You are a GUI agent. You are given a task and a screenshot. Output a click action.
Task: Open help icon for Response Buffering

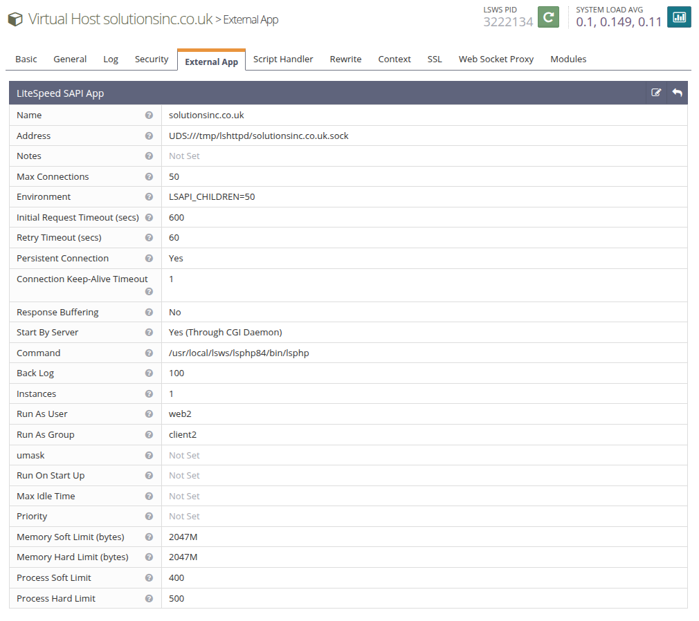click(x=149, y=313)
